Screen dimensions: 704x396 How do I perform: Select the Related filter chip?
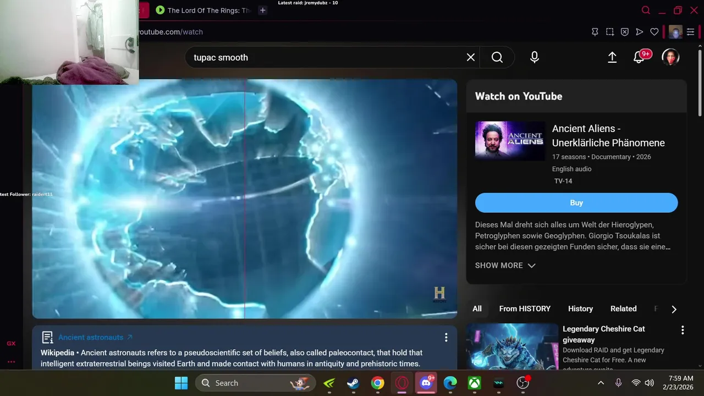(x=623, y=309)
